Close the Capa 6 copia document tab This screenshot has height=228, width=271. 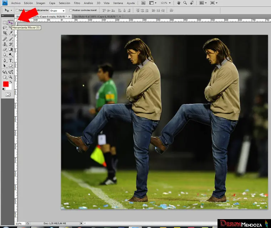click(69, 17)
